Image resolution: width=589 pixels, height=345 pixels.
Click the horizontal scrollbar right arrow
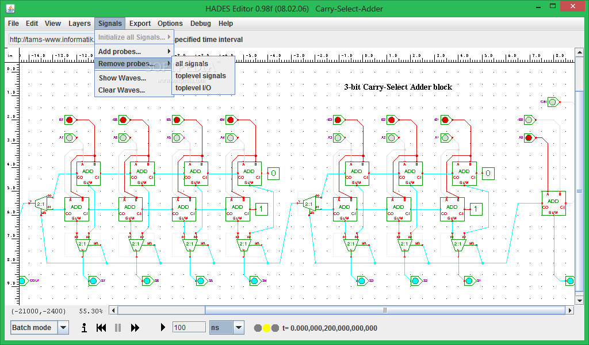(570, 310)
